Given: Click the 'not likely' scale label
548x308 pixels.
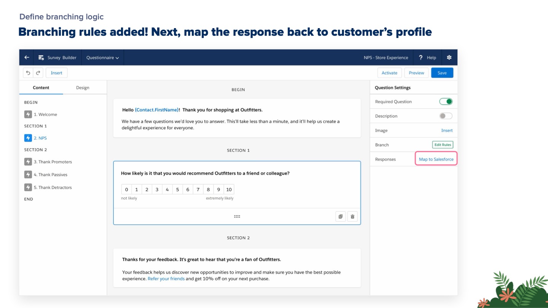Looking at the screenshot, I should click(x=129, y=198).
